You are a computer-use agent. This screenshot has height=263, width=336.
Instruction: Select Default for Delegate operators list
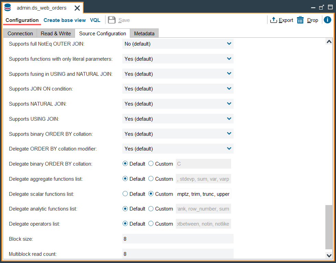pos(125,224)
